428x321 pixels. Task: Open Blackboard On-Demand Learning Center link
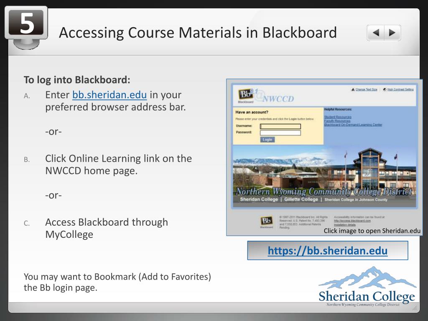353,125
